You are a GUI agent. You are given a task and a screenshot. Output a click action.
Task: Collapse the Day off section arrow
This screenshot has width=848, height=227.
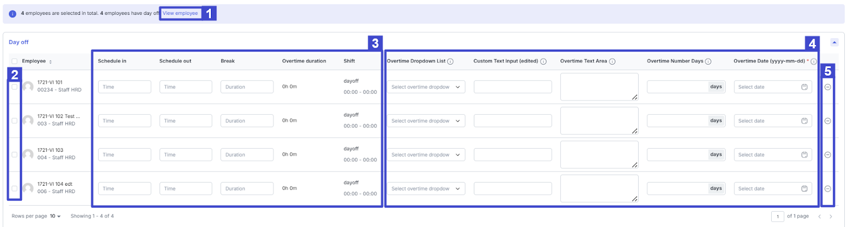tap(834, 42)
